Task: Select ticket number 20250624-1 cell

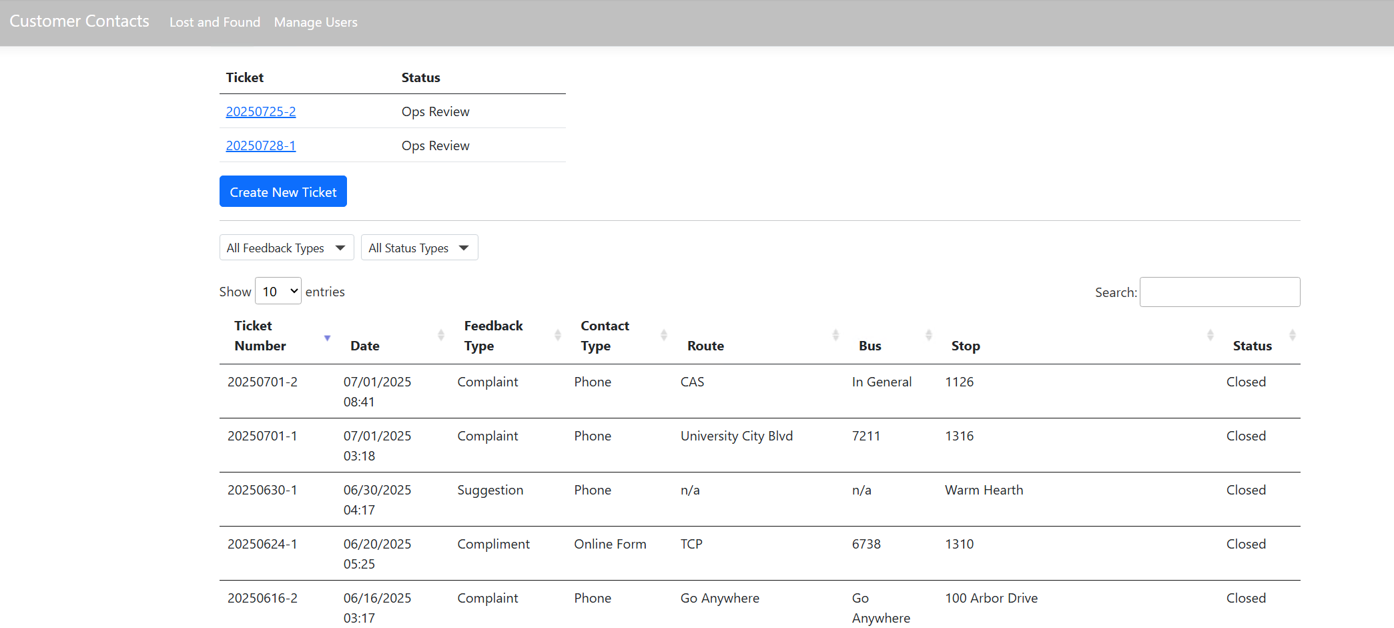Action: tap(263, 544)
